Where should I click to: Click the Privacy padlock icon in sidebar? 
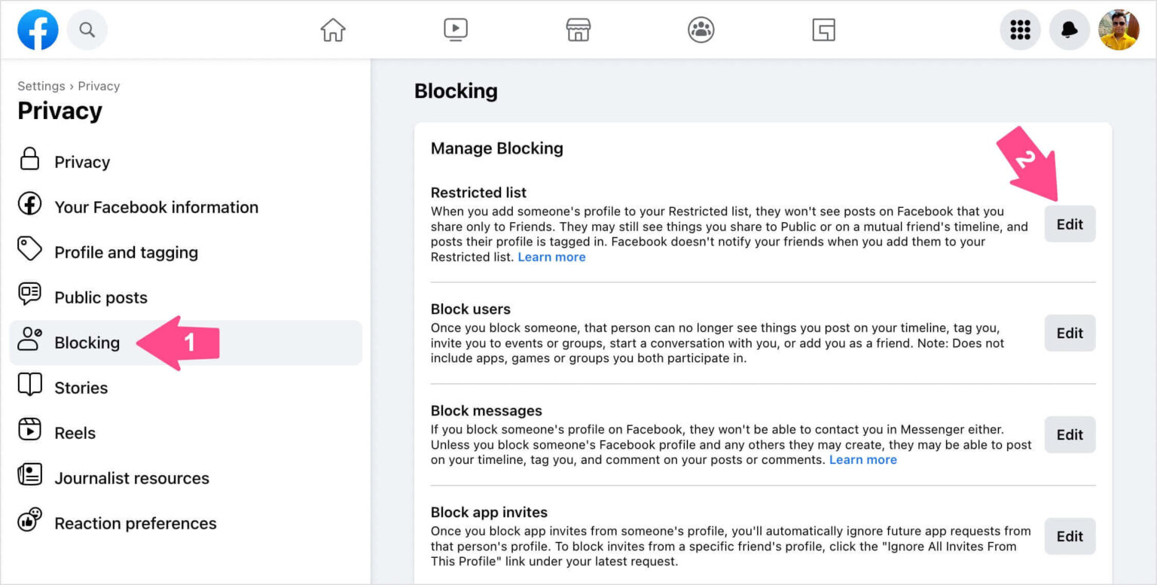[29, 161]
